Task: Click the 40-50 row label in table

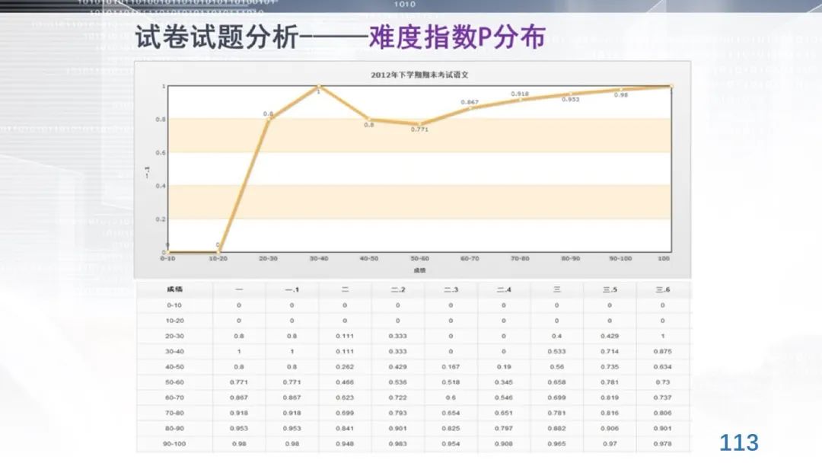Action: 174,367
